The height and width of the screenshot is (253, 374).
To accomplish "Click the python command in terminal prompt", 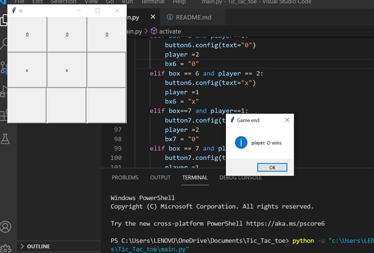I will [x=303, y=240].
